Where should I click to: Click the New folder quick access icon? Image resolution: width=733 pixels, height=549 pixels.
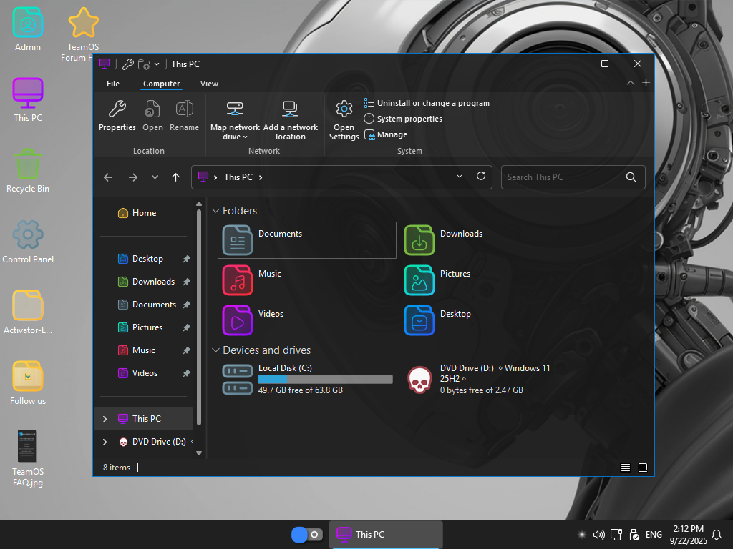[x=144, y=64]
